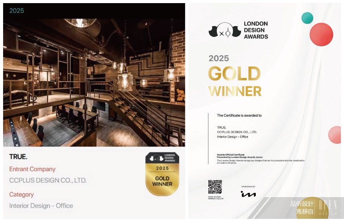Click the OPEN Design watermark logo
Viewport: 344px width, 222px height.
(328, 208)
